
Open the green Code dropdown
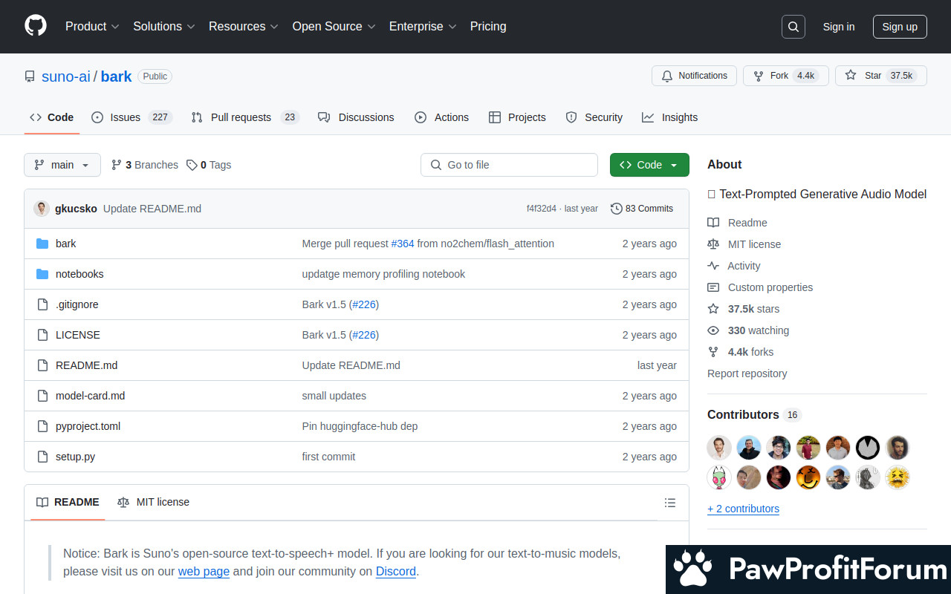[x=649, y=165]
